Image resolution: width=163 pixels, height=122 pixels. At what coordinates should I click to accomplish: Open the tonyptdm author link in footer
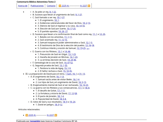tap(35, 121)
